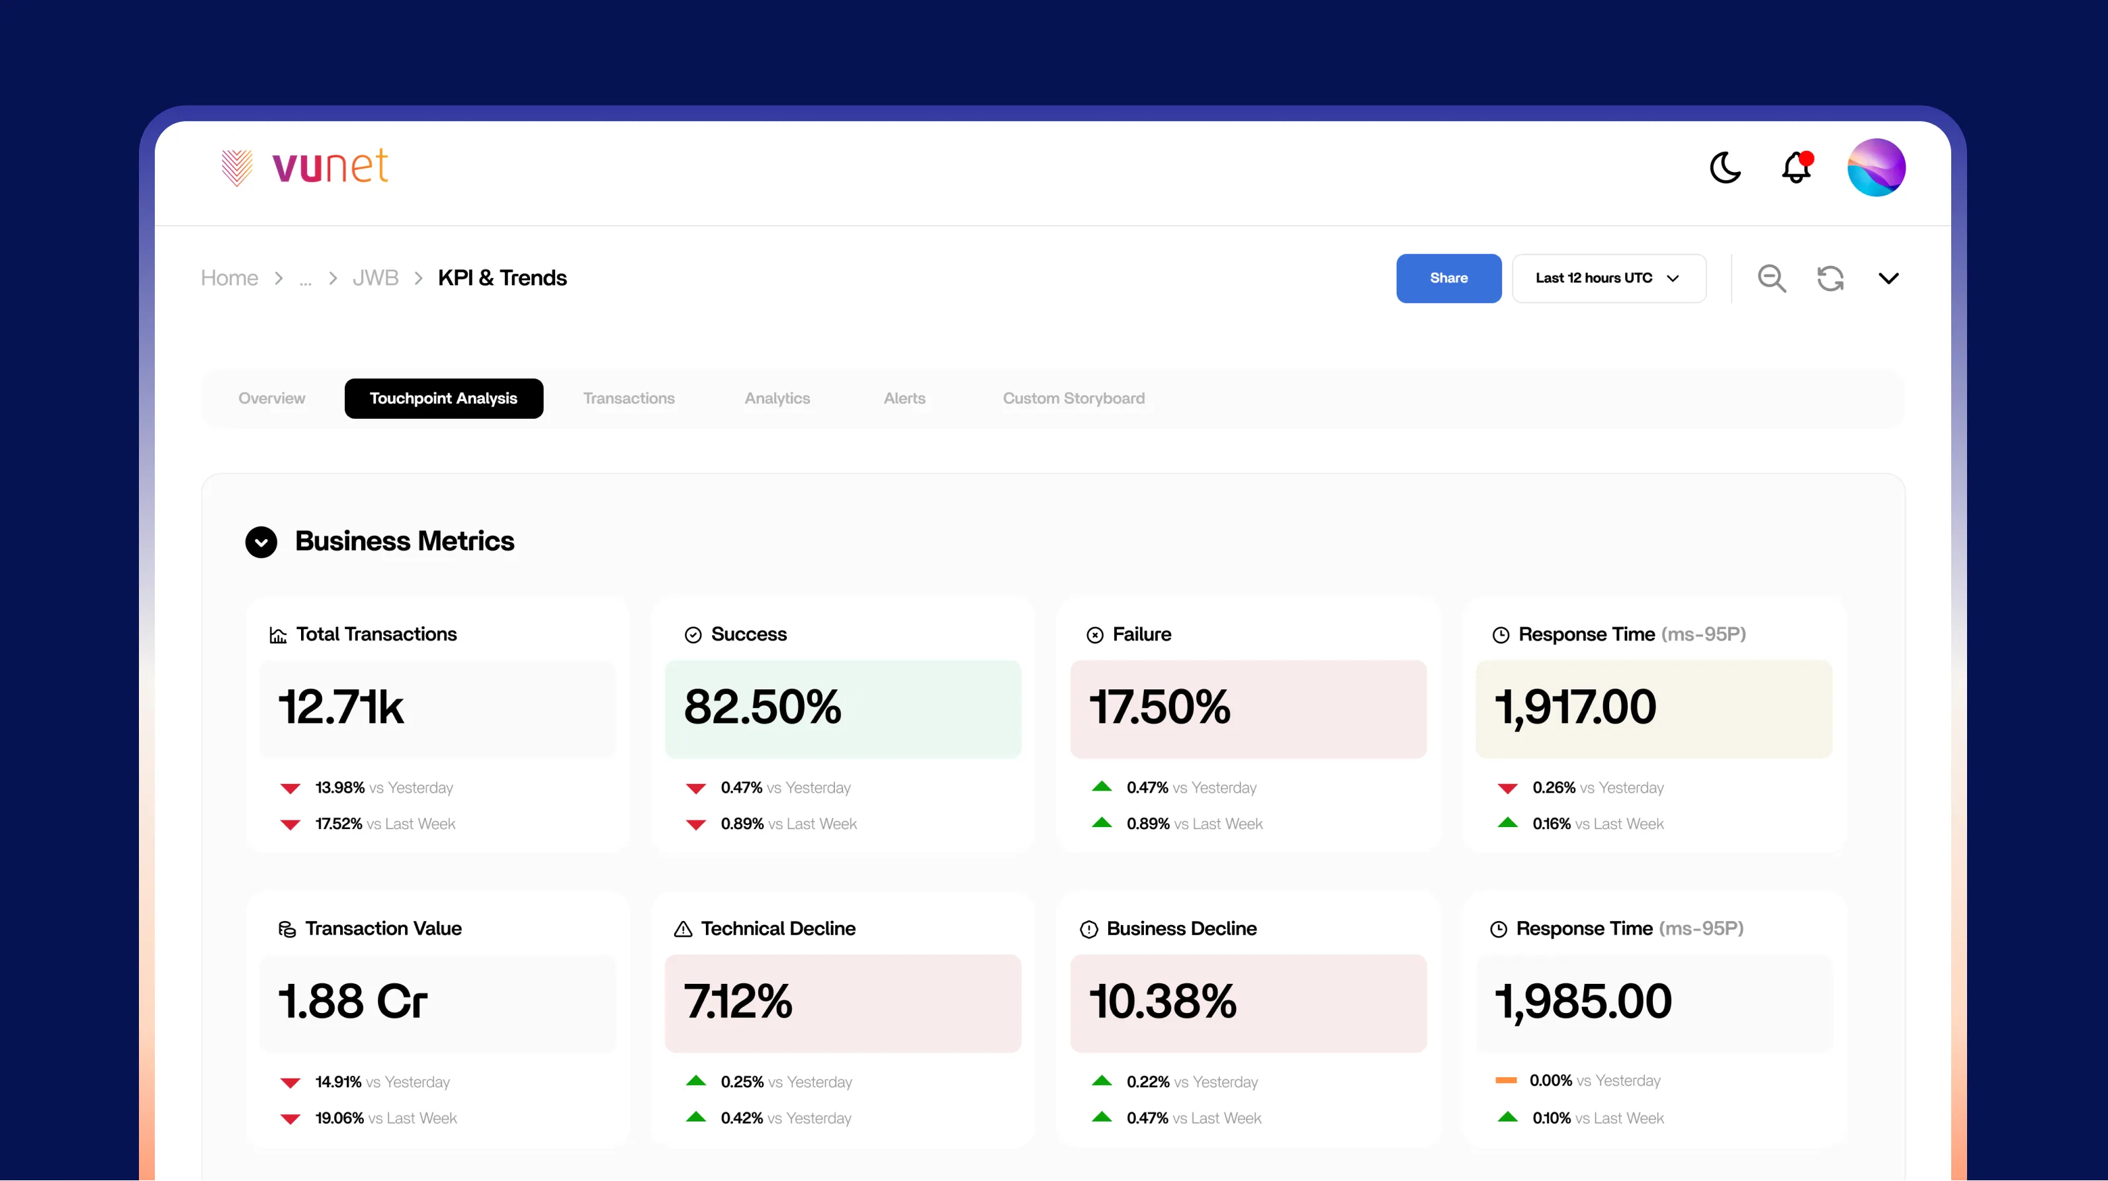
Task: Toggle dark mode with the moon icon
Action: coord(1725,168)
